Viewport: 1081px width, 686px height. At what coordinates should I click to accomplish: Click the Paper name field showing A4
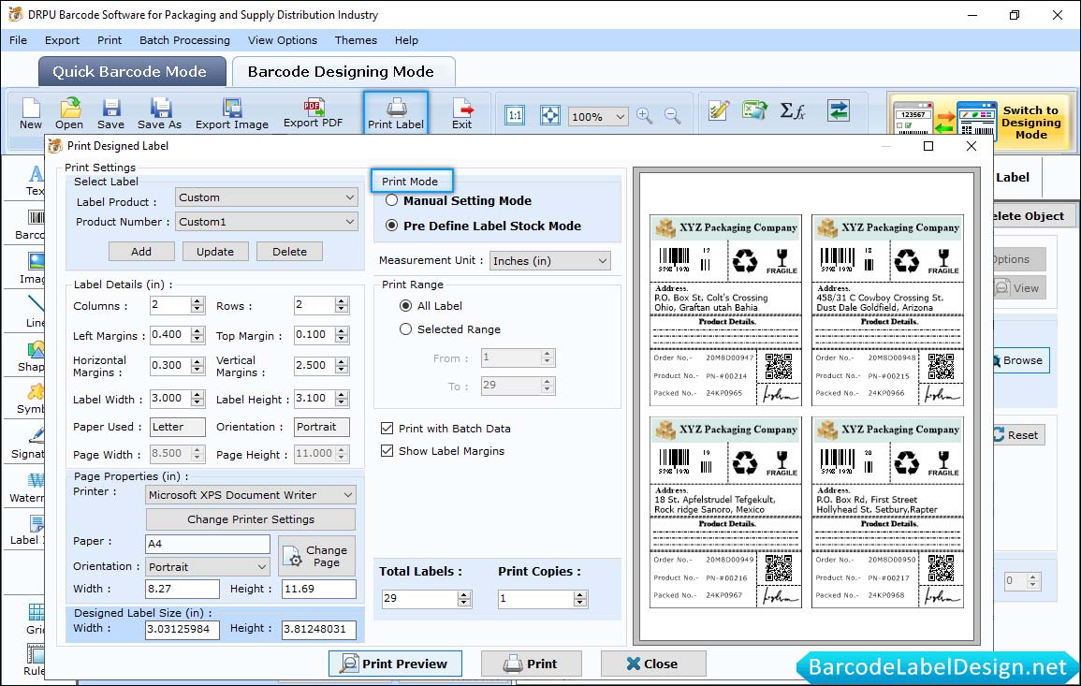click(208, 544)
